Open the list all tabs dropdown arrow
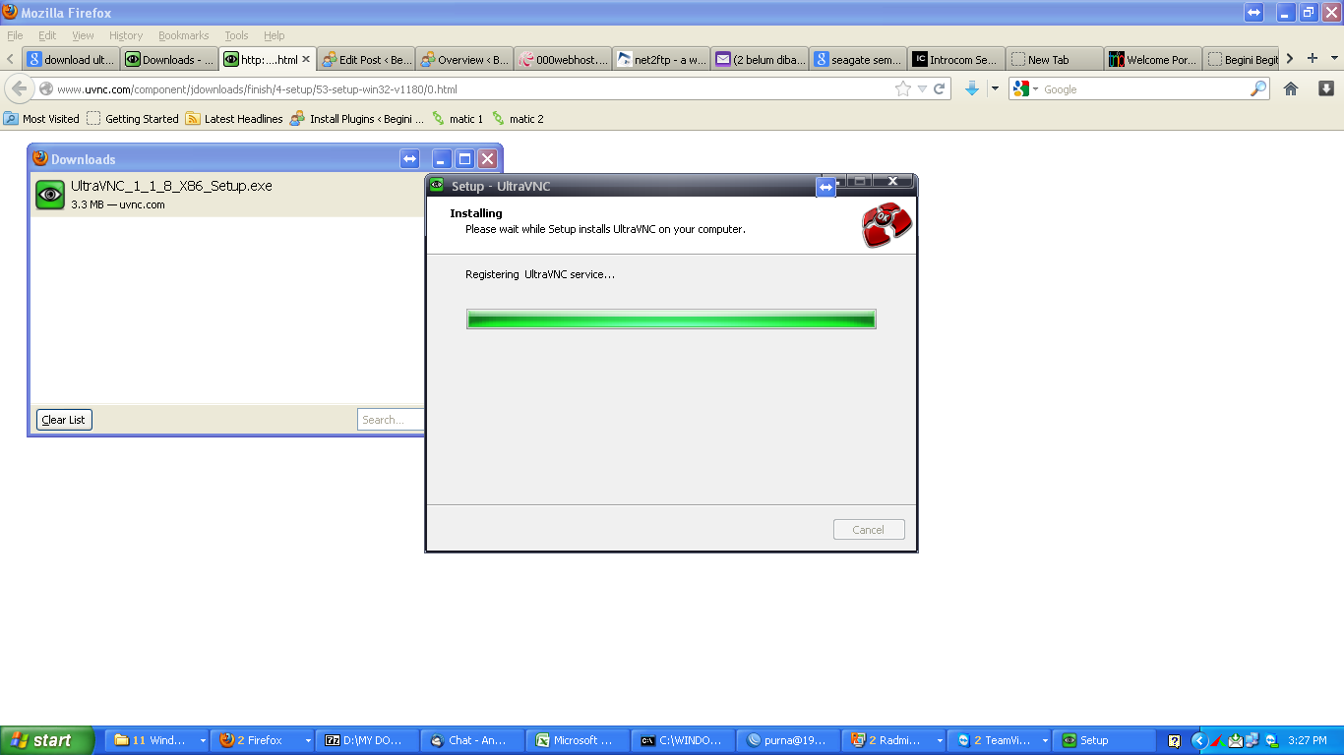Image resolution: width=1344 pixels, height=755 pixels. 1334,58
